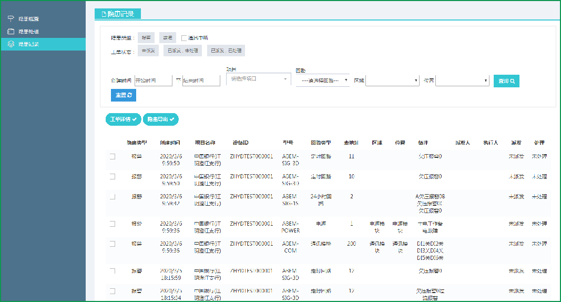The width and height of the screenshot is (561, 302).
Task: Open the 请选择项目 project dropdown
Action: (x=258, y=79)
